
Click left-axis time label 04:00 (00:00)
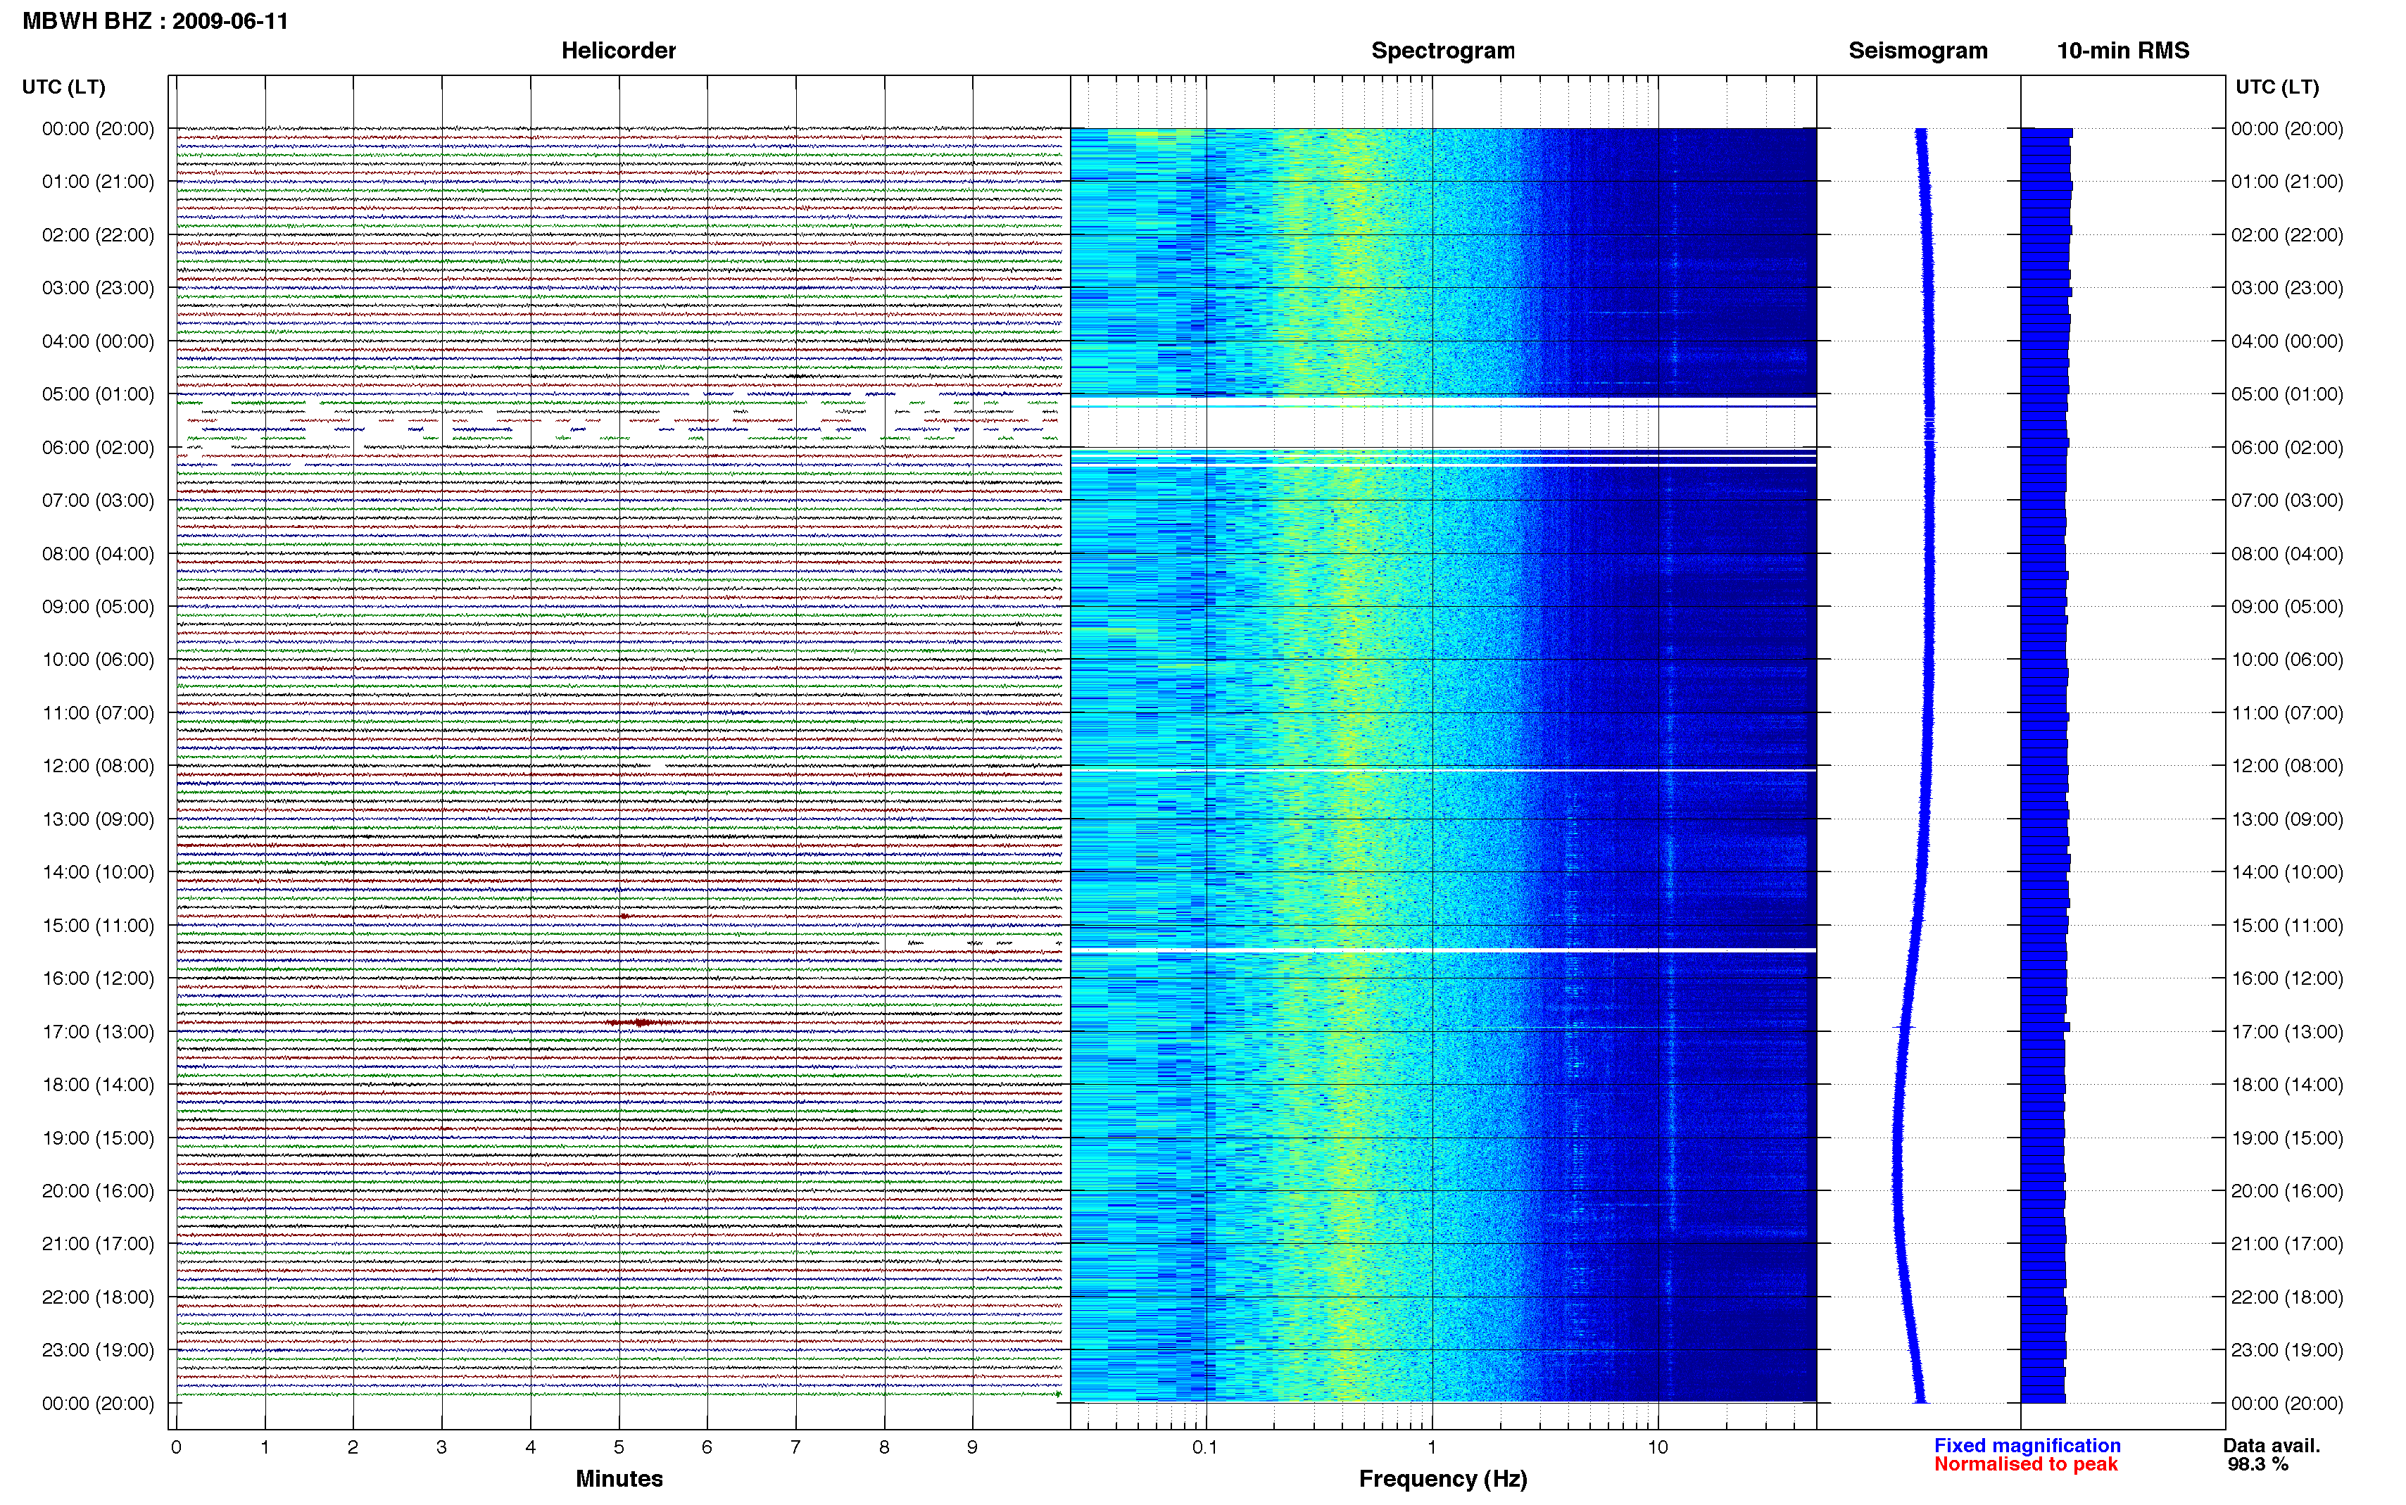tap(98, 341)
